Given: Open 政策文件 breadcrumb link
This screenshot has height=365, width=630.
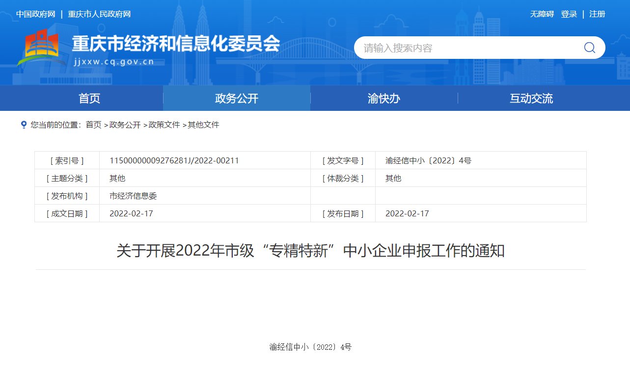Looking at the screenshot, I should [164, 125].
